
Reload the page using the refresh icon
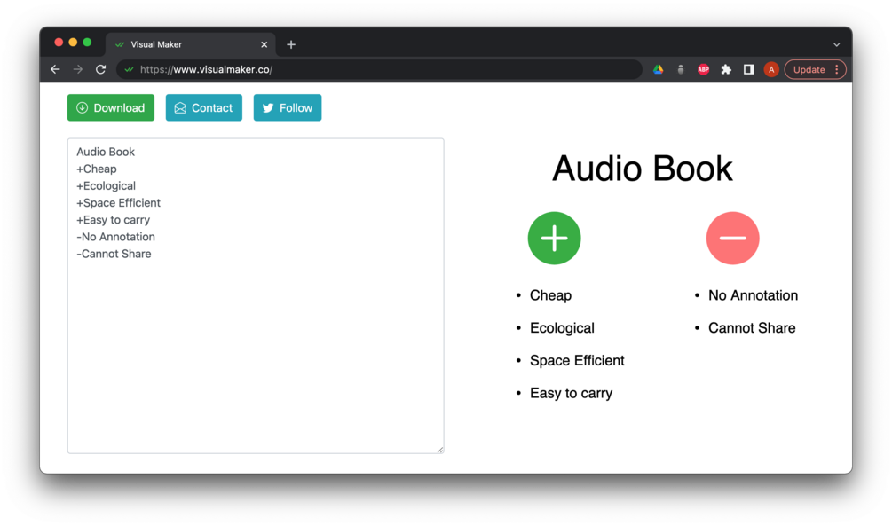coord(100,69)
